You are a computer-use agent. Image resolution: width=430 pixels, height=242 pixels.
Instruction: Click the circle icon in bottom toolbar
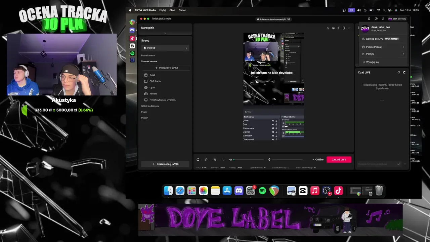198,160
